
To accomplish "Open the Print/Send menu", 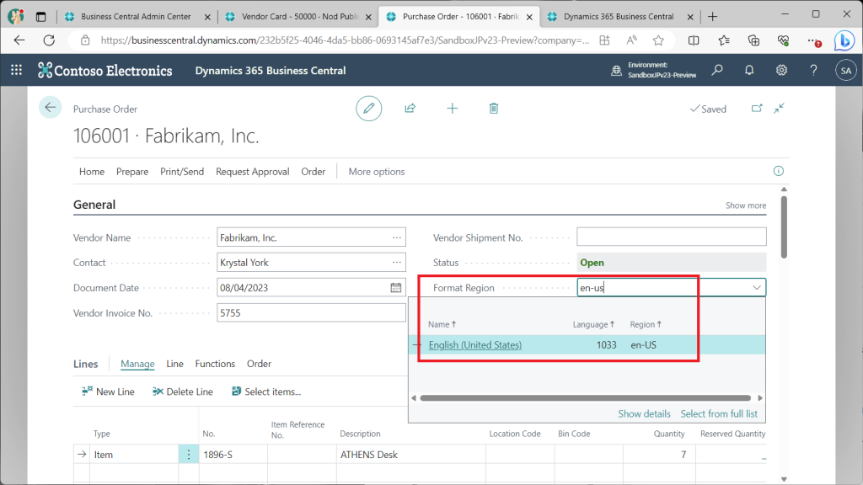I will 182,172.
